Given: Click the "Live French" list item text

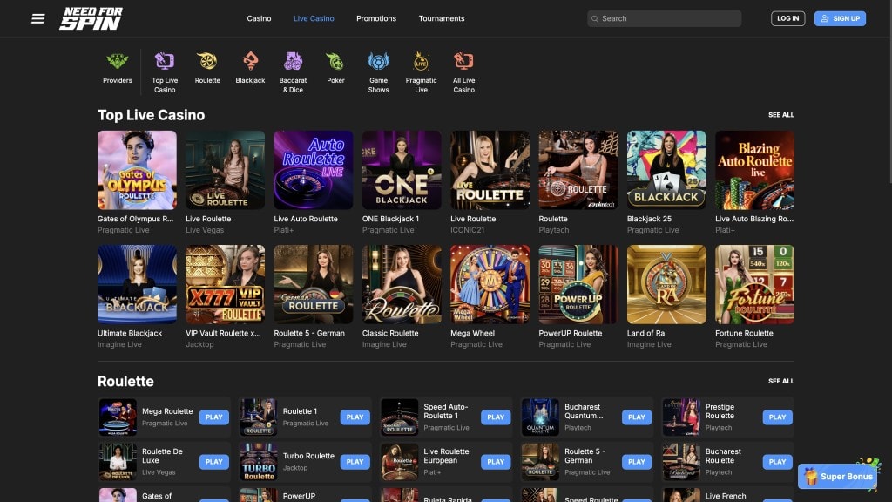Looking at the screenshot, I should tap(726, 496).
